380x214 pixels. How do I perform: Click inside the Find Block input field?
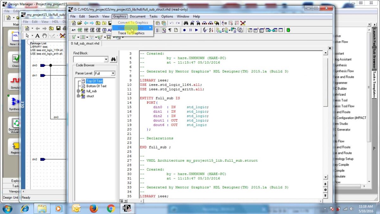(x=88, y=59)
